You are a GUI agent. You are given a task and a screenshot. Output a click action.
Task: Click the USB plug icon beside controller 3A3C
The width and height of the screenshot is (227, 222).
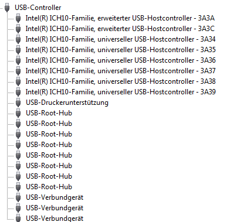[18, 29]
